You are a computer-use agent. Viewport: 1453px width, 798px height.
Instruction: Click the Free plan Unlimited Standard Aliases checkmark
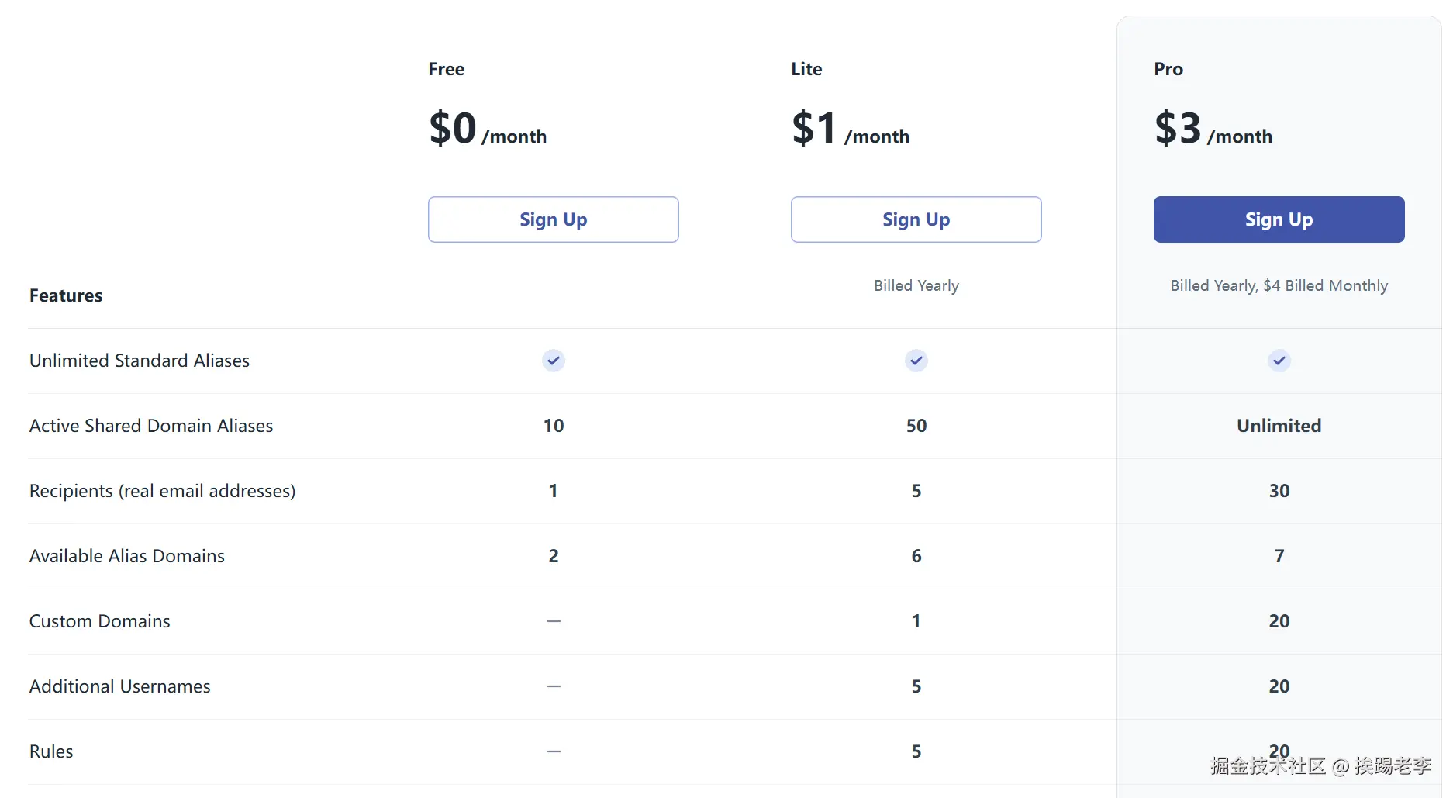pyautogui.click(x=553, y=361)
